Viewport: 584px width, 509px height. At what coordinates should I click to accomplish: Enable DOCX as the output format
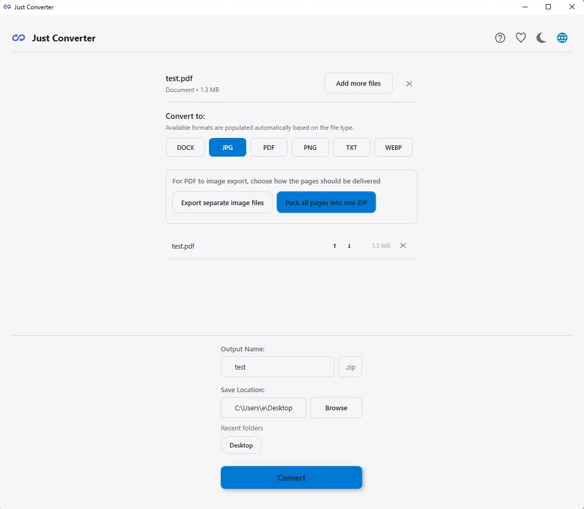click(185, 147)
